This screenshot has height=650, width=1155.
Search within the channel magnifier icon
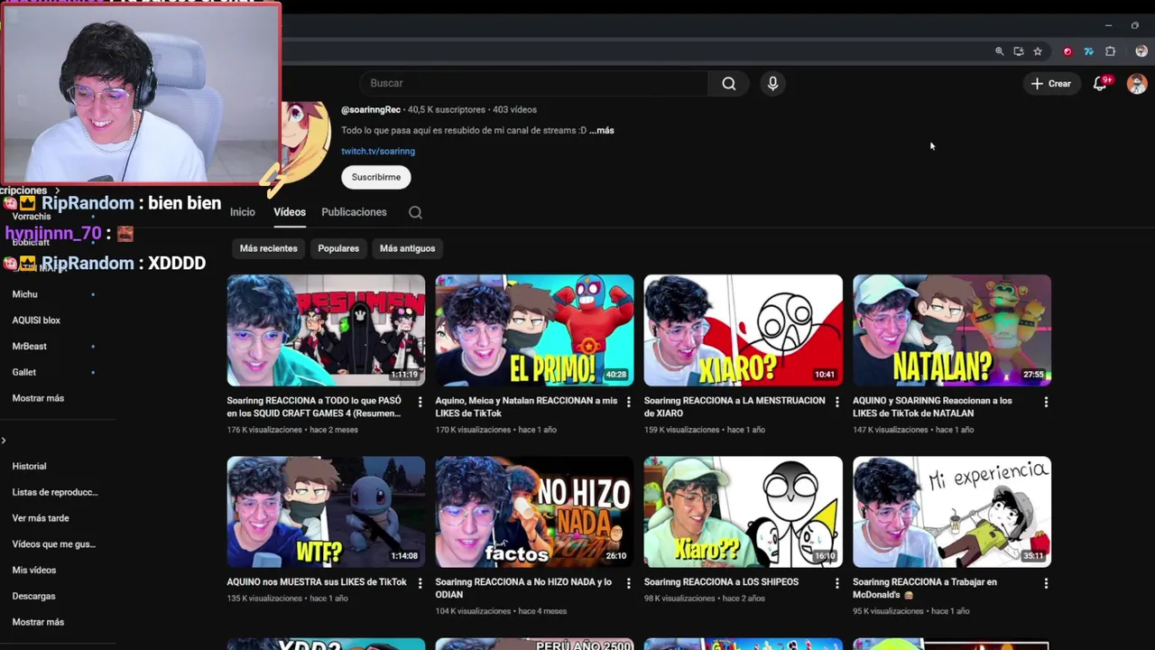(415, 212)
